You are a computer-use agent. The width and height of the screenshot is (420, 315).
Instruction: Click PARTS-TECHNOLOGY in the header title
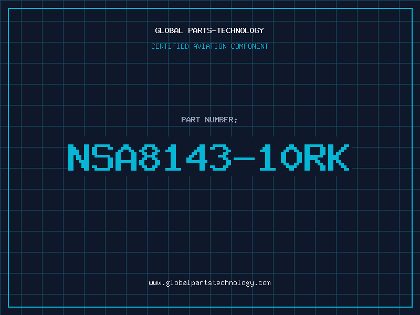tap(226, 30)
